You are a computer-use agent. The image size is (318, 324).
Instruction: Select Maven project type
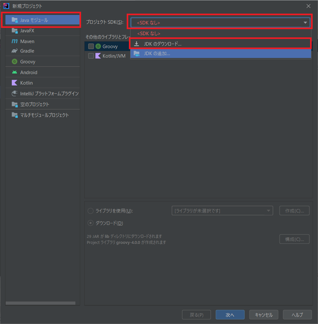[x=42, y=41]
